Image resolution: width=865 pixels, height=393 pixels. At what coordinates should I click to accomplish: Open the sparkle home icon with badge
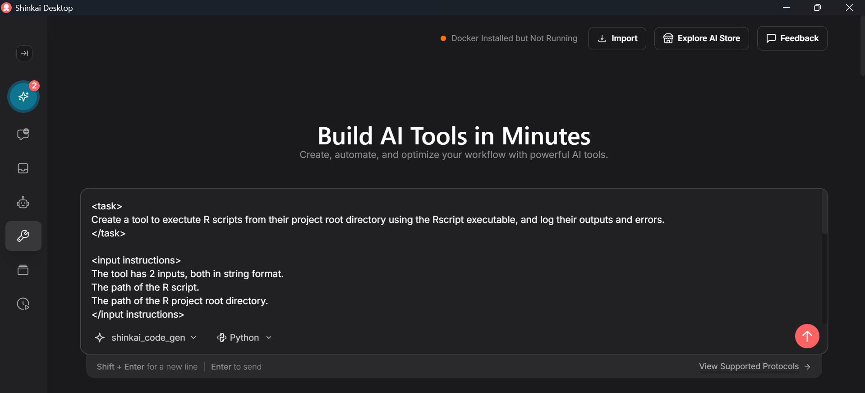pyautogui.click(x=23, y=97)
